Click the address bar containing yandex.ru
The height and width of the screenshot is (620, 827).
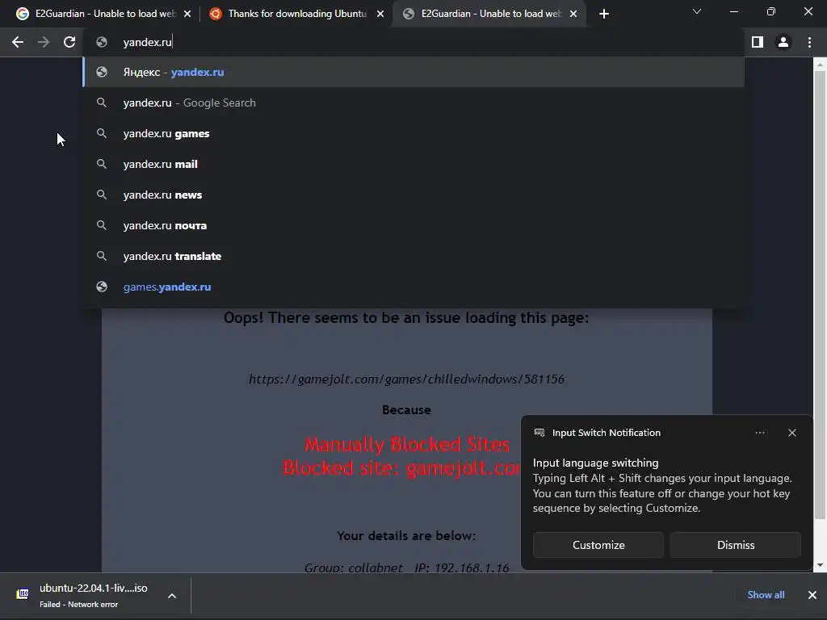[414, 42]
